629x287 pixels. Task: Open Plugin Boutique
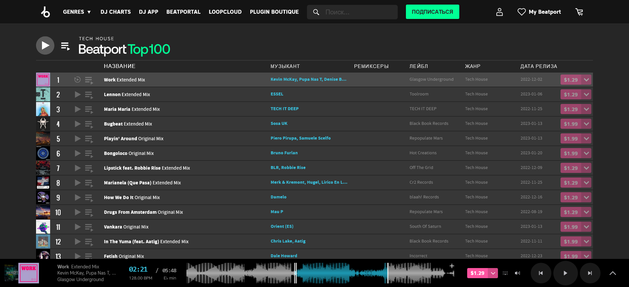point(274,12)
